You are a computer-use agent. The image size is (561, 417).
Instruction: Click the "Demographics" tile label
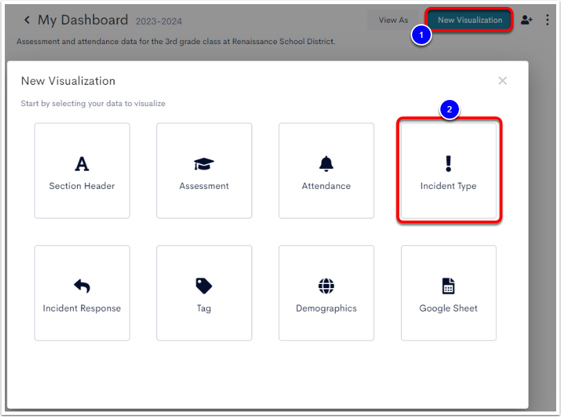click(x=326, y=308)
